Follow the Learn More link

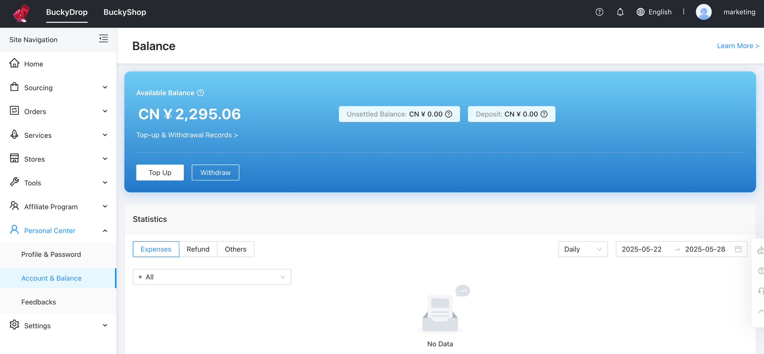coord(738,45)
